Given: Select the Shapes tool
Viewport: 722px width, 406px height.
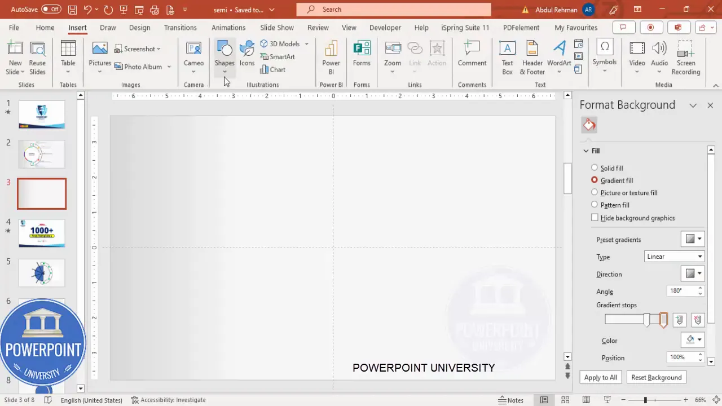Looking at the screenshot, I should (224, 54).
